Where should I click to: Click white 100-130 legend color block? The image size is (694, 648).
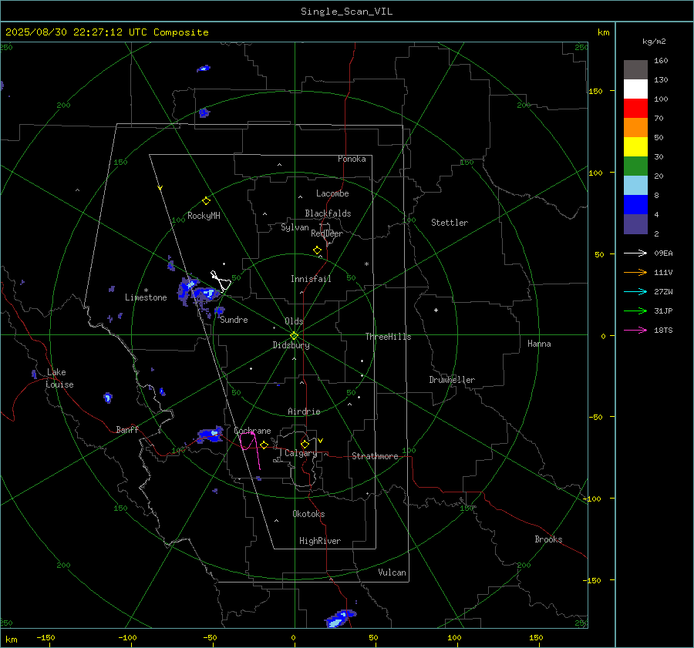coord(635,89)
